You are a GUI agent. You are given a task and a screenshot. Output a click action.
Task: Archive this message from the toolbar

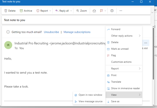(26, 11)
